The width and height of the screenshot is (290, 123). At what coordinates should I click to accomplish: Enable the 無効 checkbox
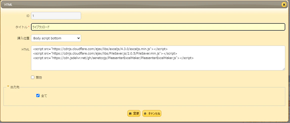(33, 77)
